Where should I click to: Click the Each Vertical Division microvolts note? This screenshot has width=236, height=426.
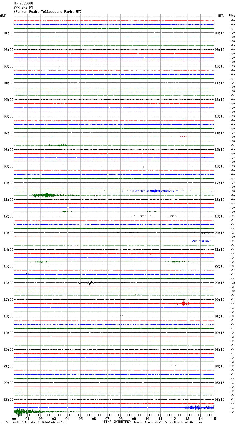coord(35,422)
